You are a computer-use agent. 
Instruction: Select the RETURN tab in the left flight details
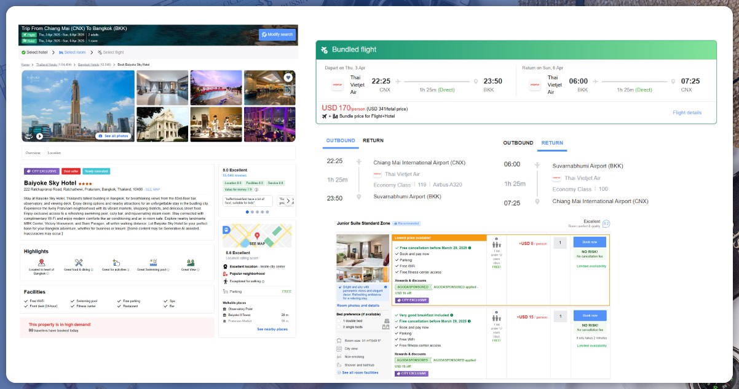tap(373, 141)
